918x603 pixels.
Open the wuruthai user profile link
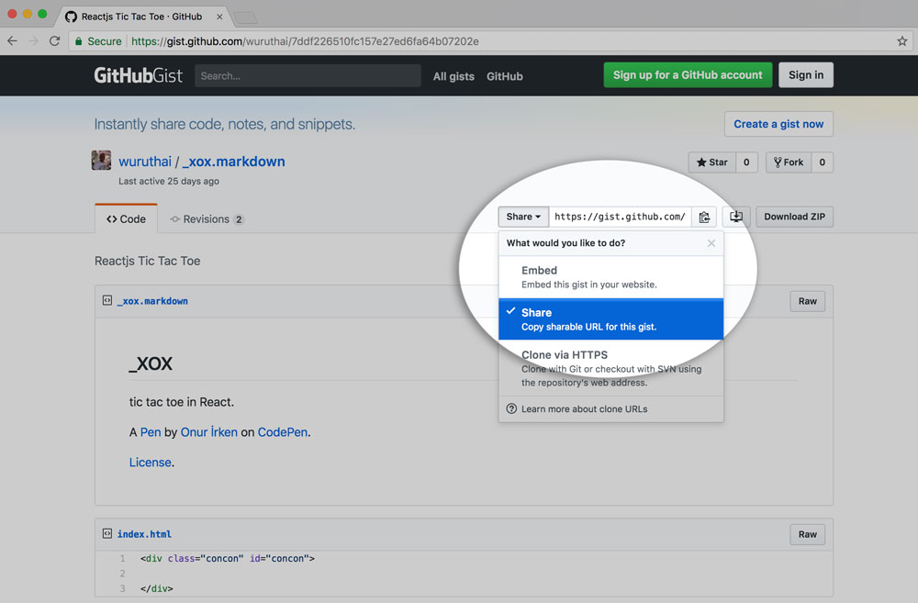[145, 162]
